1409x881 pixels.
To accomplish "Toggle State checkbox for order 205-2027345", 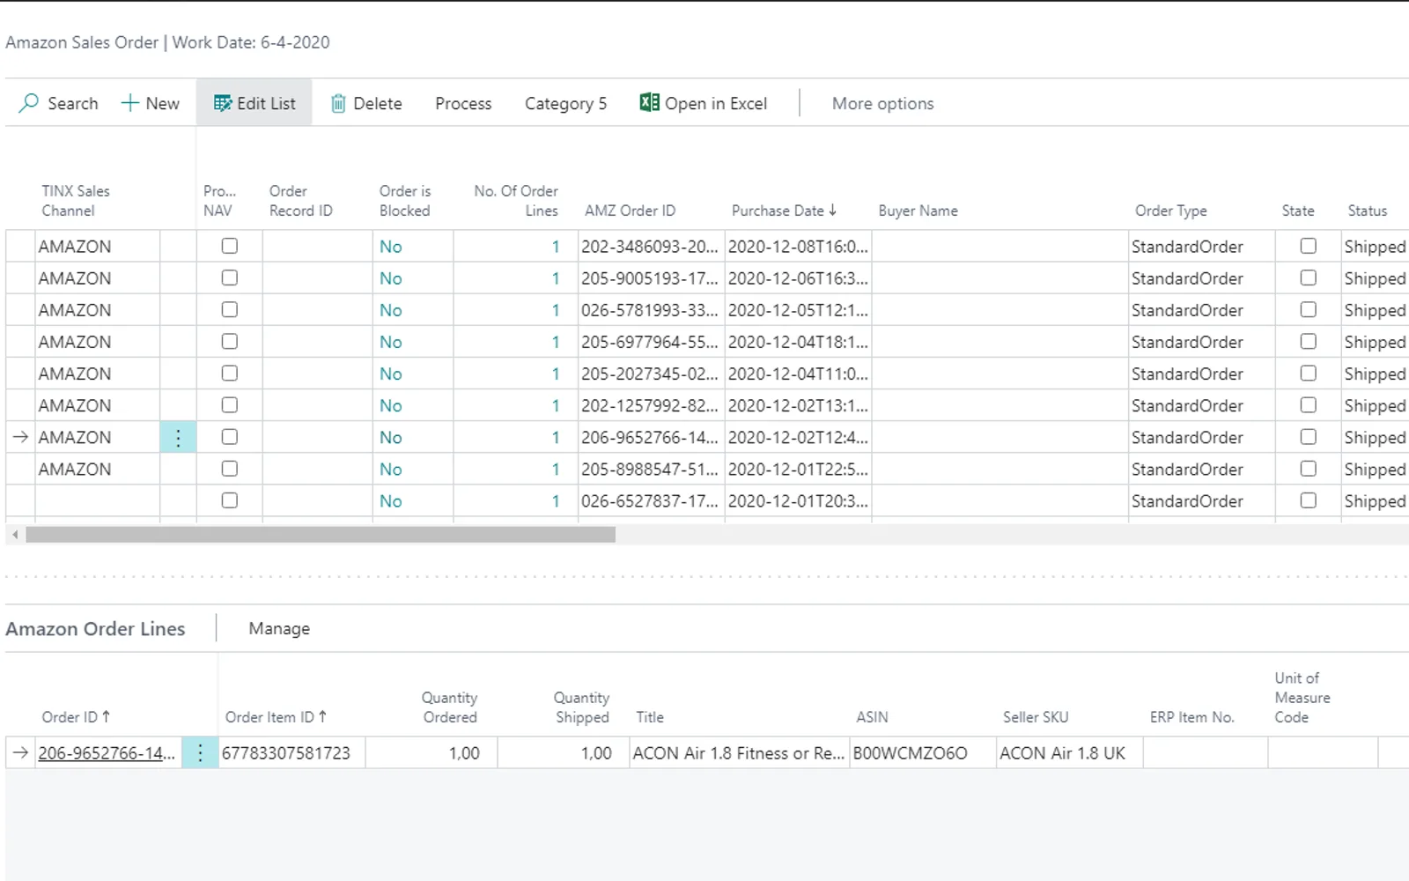I will [1309, 373].
